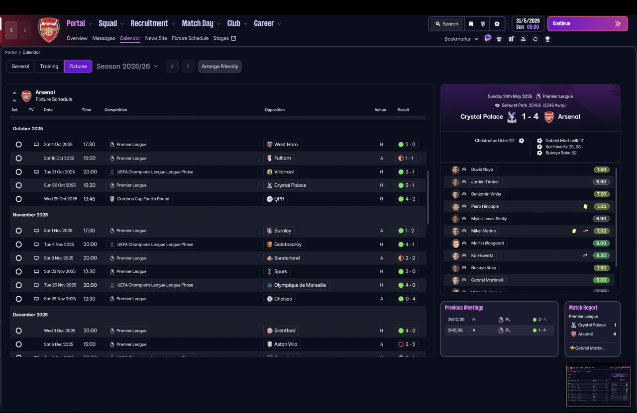This screenshot has width=637, height=413.
Task: Click the TV icon on the Villarreal fixture row
Action: 36,172
